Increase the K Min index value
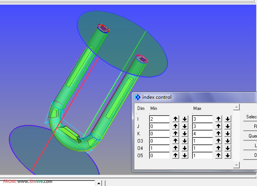257x186 pixels. coord(176,133)
